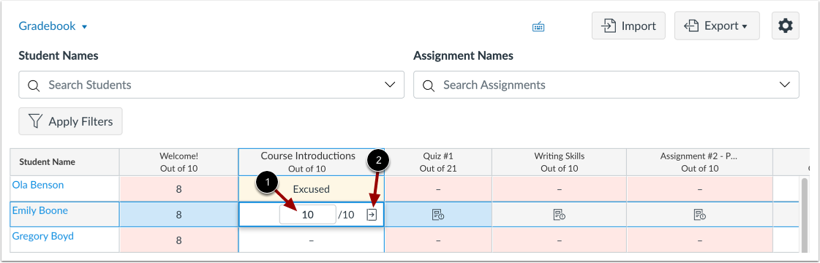Expand the Search Assignments dropdown chevron
Screen dimensions: 820x263
pyautogui.click(x=784, y=85)
